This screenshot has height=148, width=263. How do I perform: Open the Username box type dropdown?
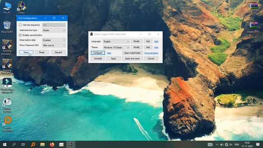(x=54, y=30)
